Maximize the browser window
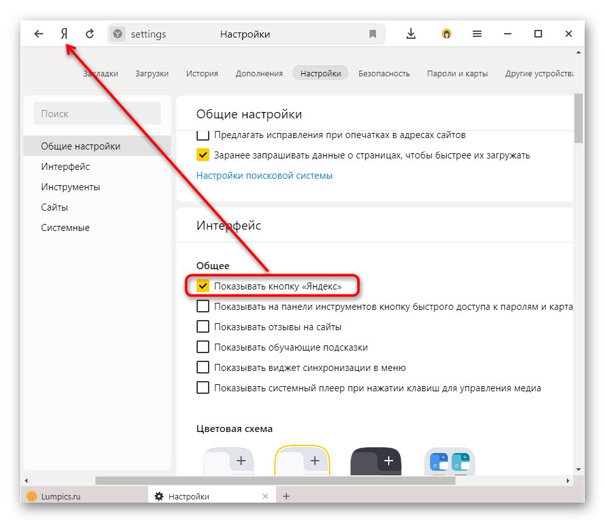Image resolution: width=605 pixels, height=523 pixels. (x=538, y=34)
